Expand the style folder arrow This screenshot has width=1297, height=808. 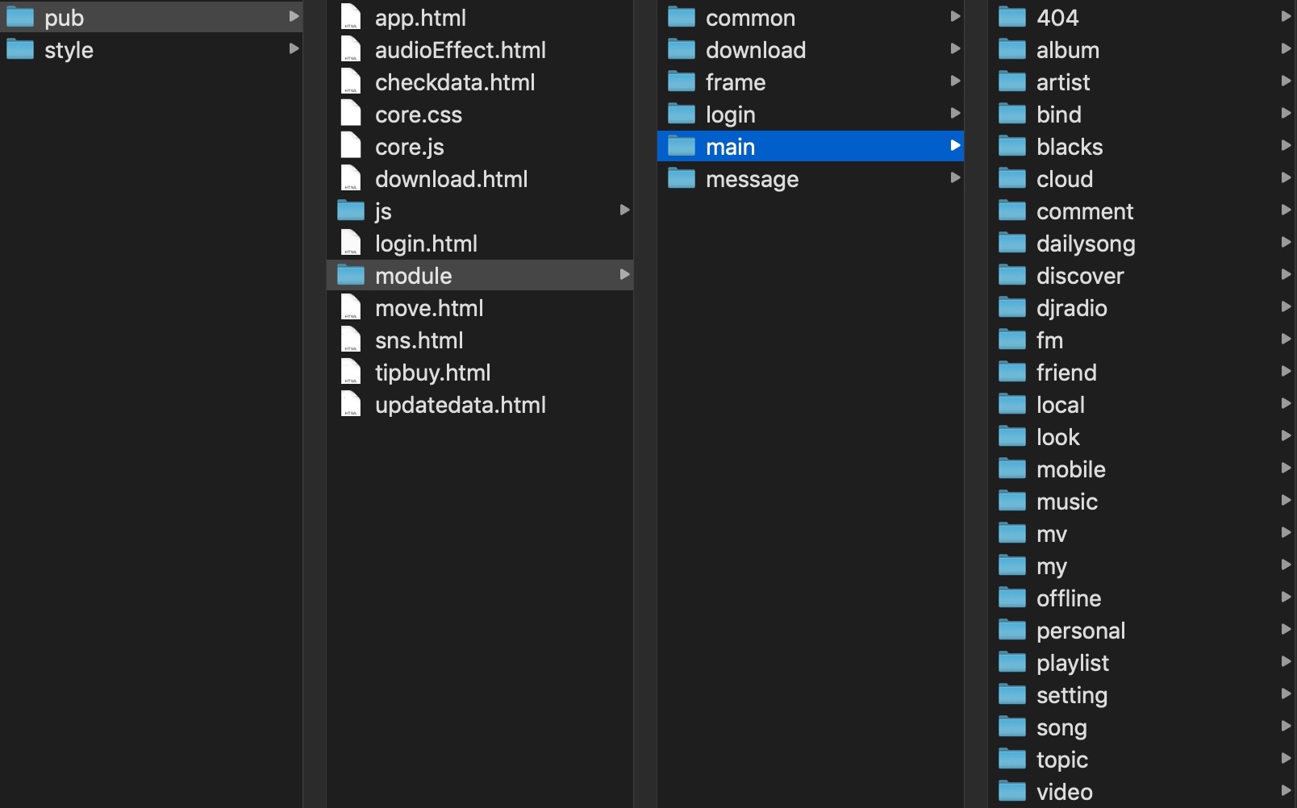(x=294, y=49)
